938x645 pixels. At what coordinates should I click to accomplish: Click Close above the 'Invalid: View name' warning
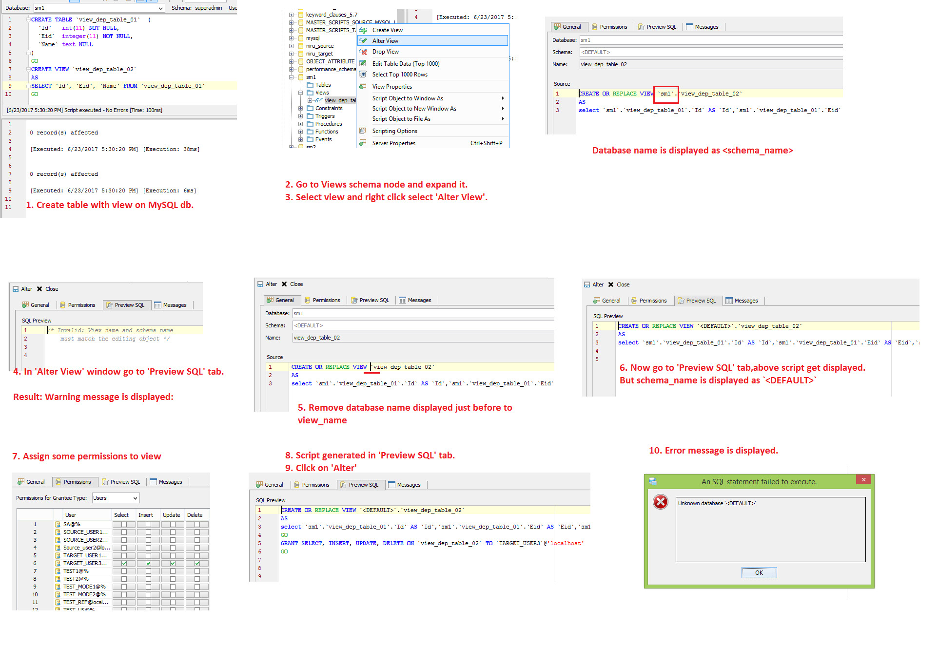tap(48, 289)
